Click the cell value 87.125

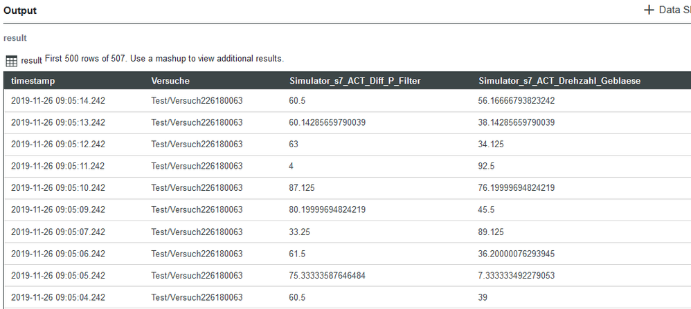tap(303, 187)
